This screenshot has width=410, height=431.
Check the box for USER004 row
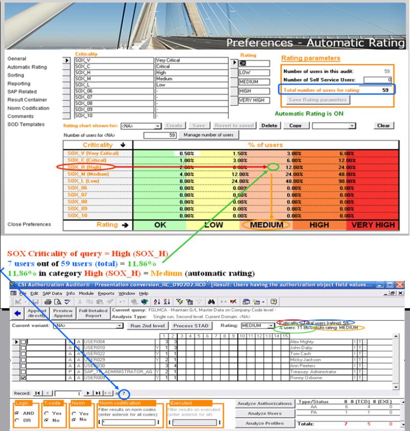[24, 342]
